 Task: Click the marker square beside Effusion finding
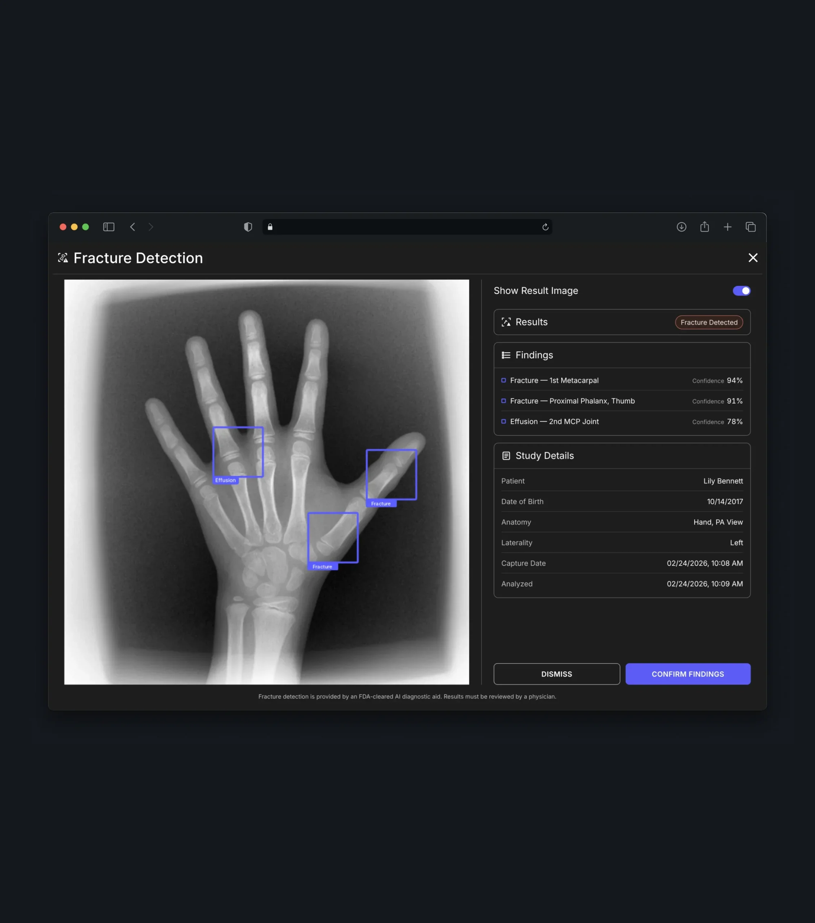coord(504,421)
